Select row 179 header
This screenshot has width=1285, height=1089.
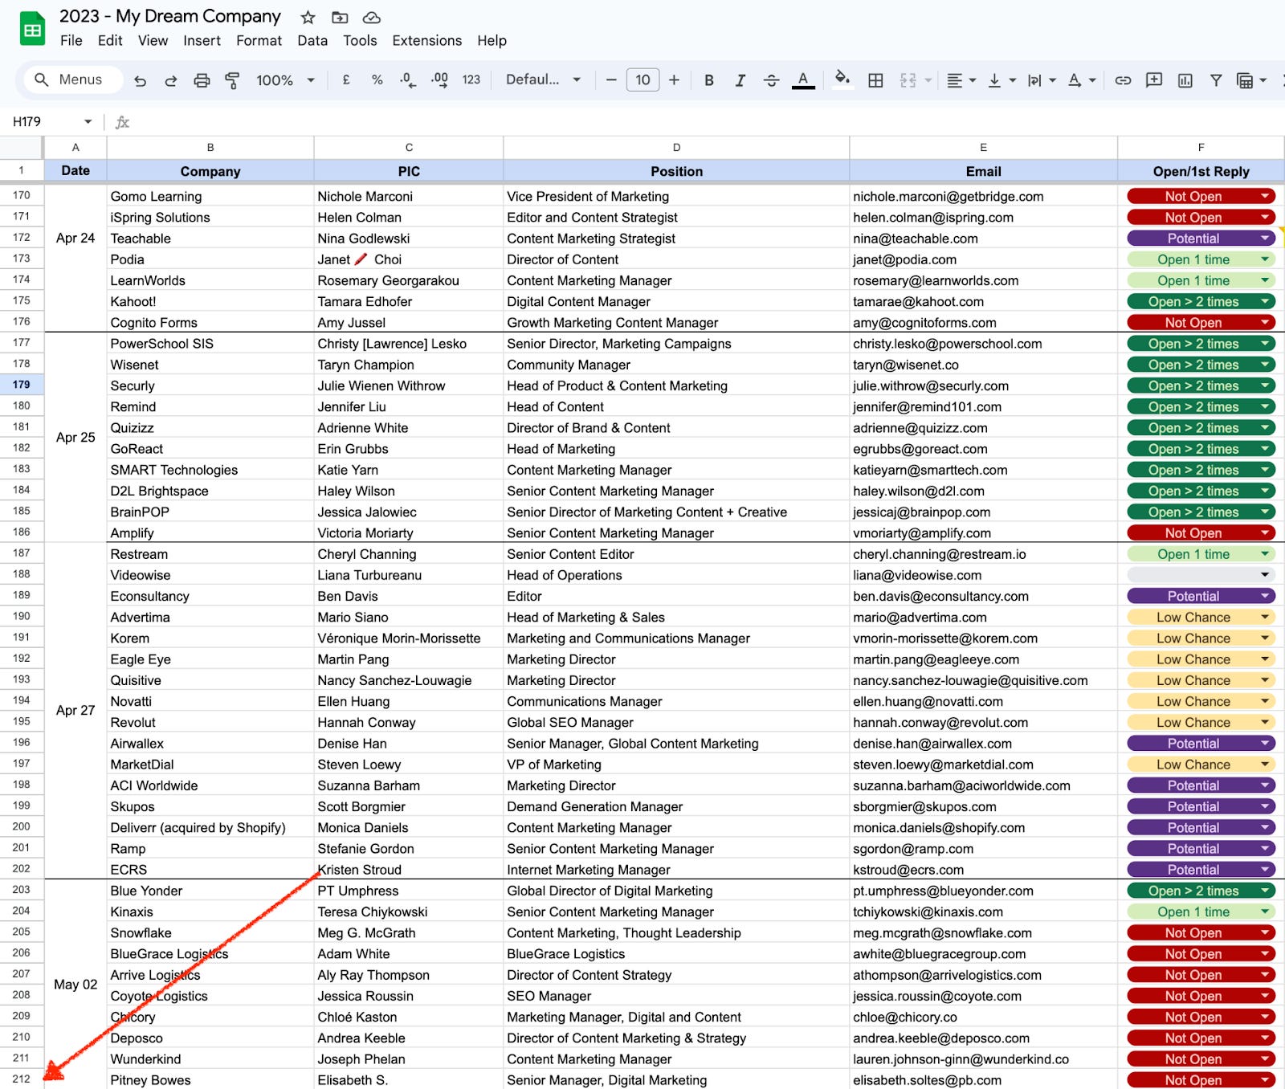click(x=21, y=385)
